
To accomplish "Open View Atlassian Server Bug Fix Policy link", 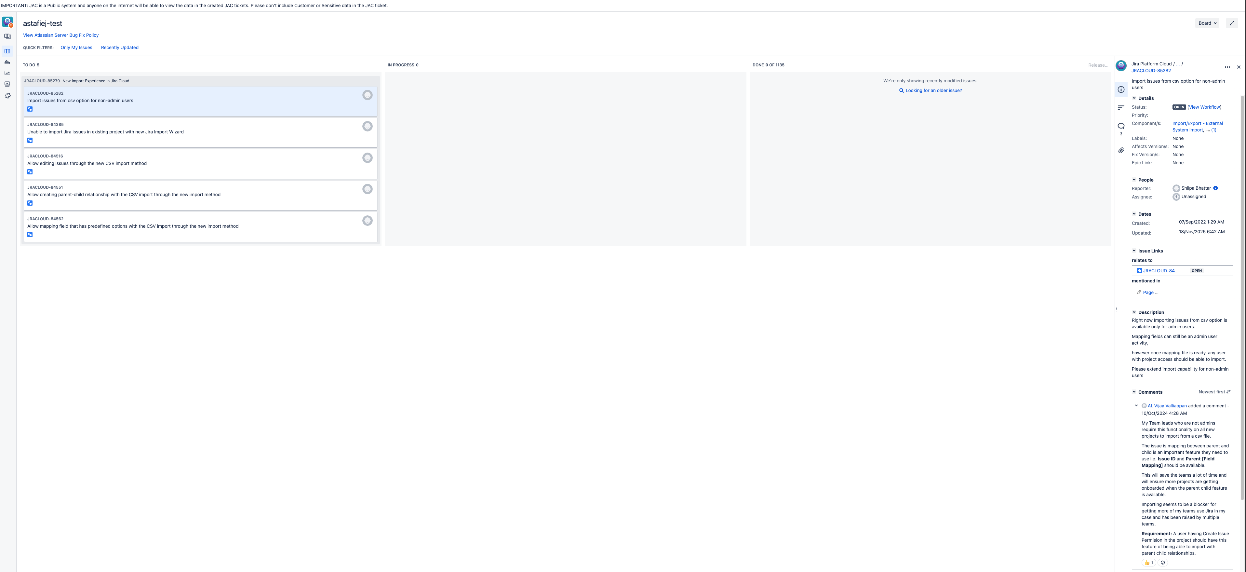I will [x=61, y=35].
